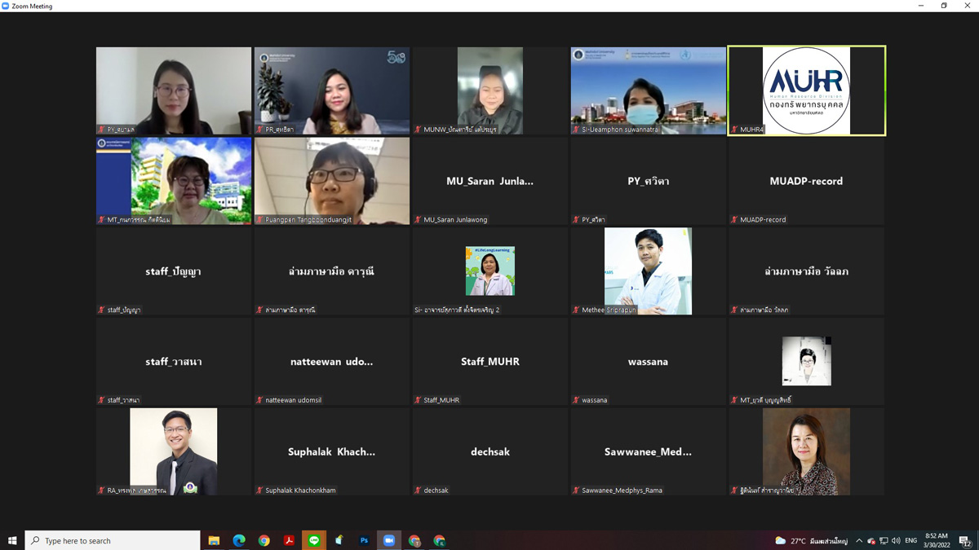Open the date and time flyout
Viewport: 979px width, 550px height.
937,541
